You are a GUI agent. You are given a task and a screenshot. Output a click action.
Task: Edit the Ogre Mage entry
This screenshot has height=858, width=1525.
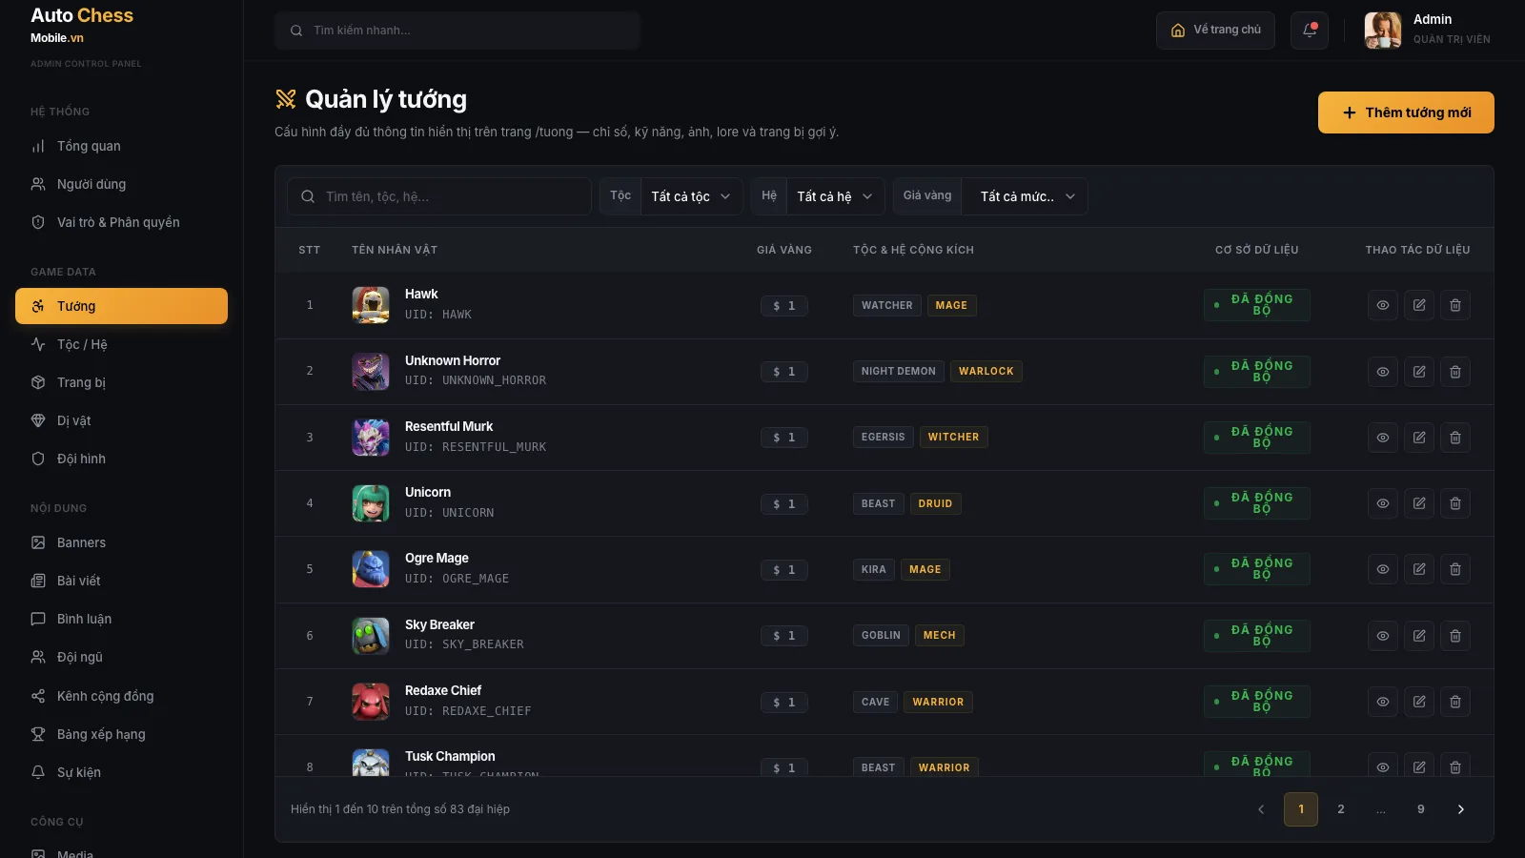(x=1419, y=569)
